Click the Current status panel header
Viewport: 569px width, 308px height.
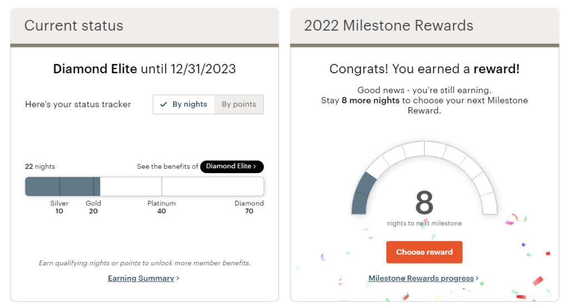point(144,26)
